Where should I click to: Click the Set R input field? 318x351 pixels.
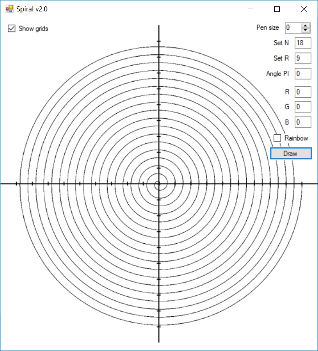tap(303, 58)
